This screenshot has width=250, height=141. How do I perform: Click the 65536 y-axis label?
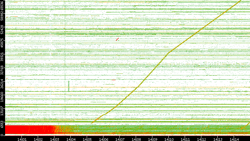[2, 7]
